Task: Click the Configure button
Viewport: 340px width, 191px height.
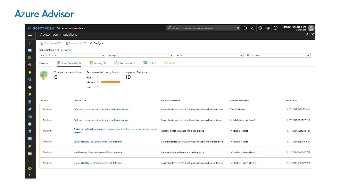Action: [x=97, y=43]
